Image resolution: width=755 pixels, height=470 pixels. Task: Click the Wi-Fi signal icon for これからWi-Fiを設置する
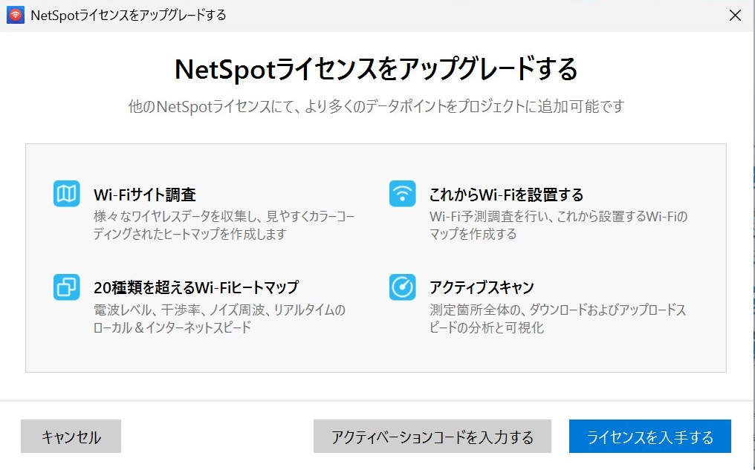coord(402,195)
